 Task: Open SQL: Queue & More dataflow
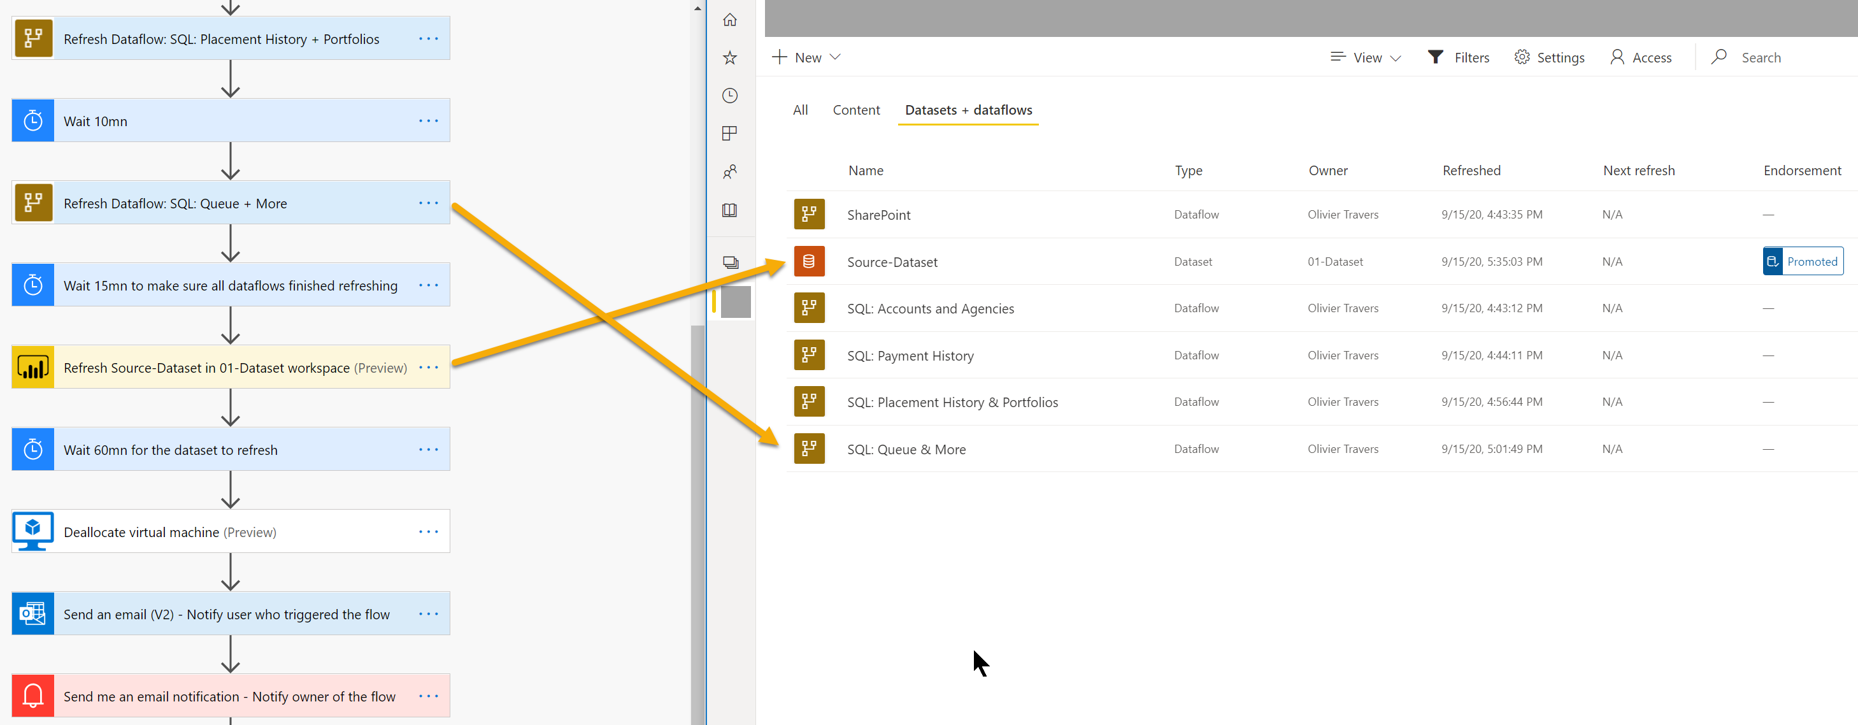tap(906, 449)
